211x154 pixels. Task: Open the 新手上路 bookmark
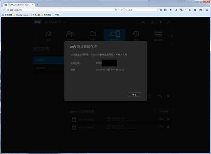coord(35,15)
